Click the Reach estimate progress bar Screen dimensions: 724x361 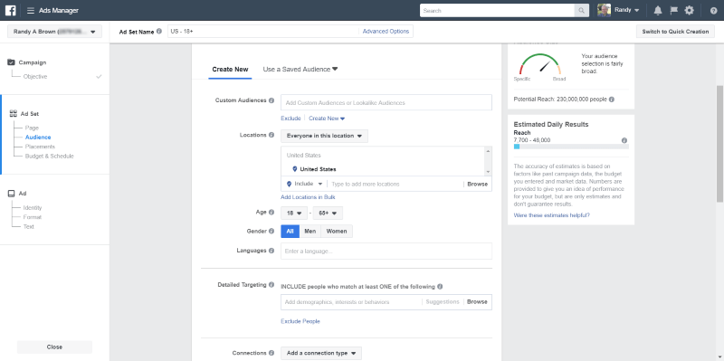point(571,147)
